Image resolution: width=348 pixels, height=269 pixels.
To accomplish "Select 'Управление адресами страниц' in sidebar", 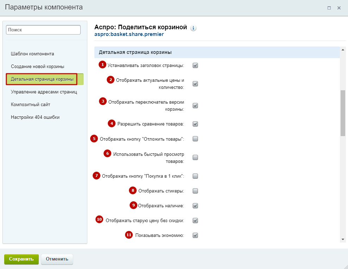I will (x=44, y=92).
